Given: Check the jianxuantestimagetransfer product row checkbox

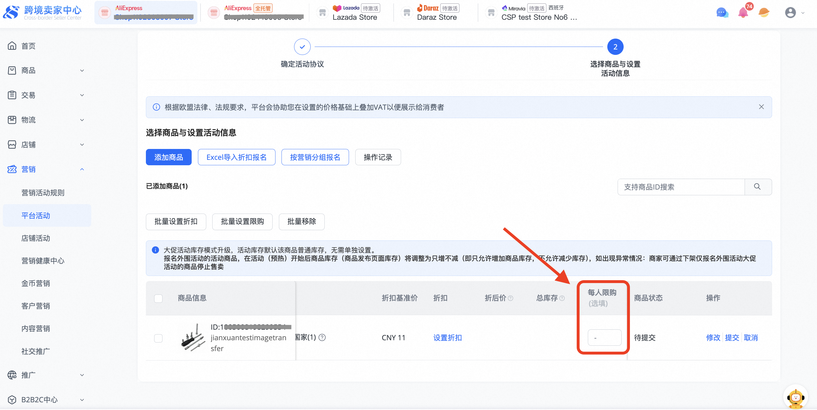Looking at the screenshot, I should click(x=158, y=338).
